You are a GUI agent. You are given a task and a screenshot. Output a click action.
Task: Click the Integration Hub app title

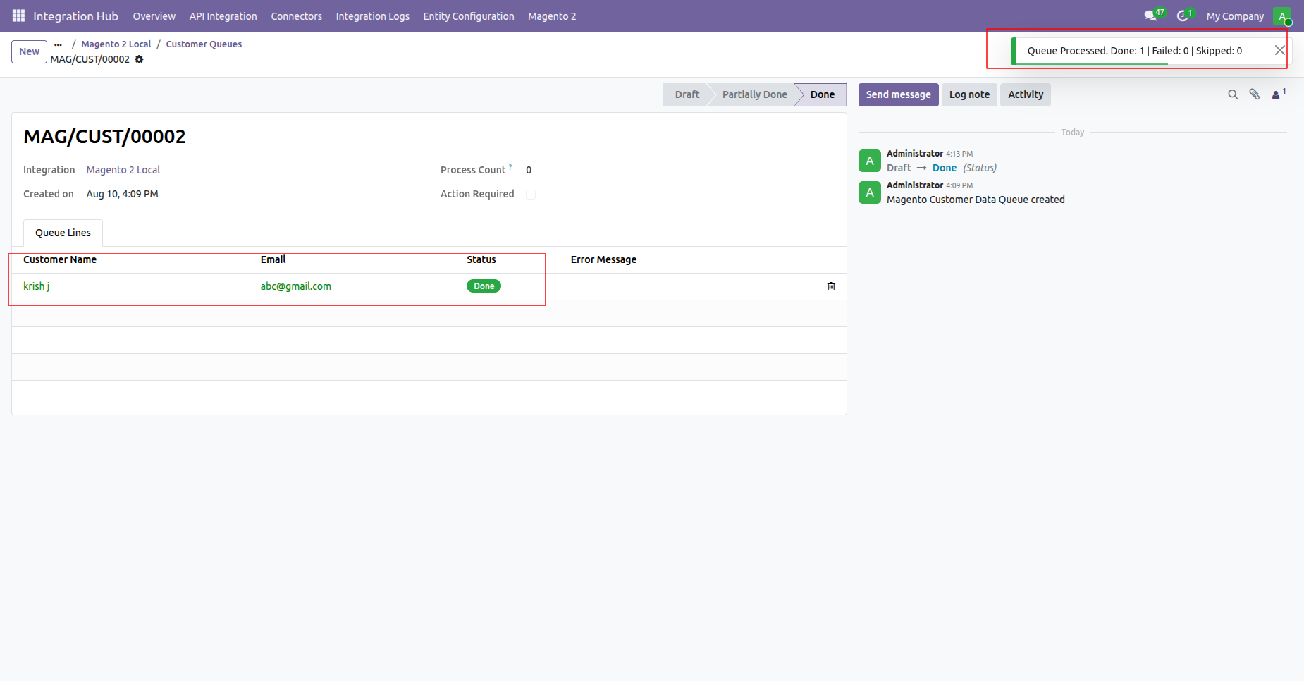(x=75, y=16)
